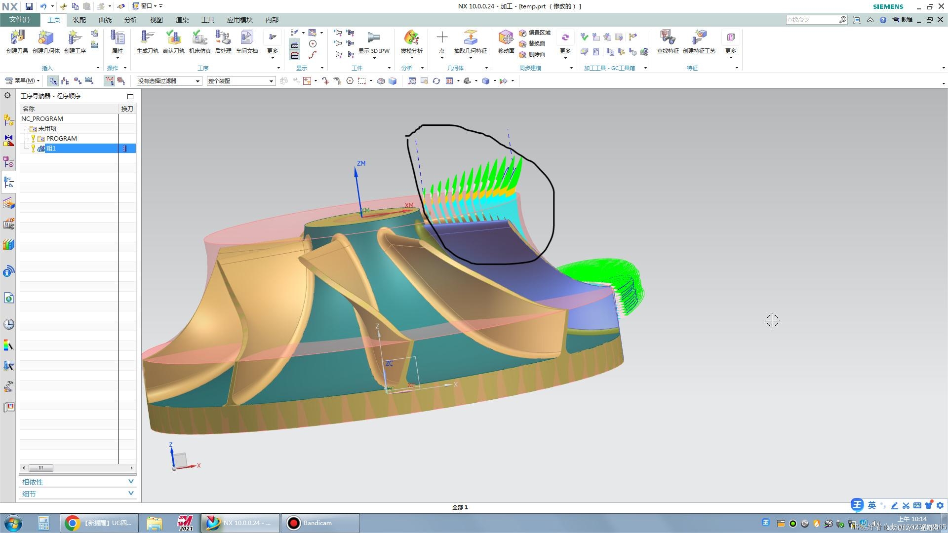The width and height of the screenshot is (948, 533).
Task: Expand 更多 in the 特征 group
Action: (x=731, y=43)
